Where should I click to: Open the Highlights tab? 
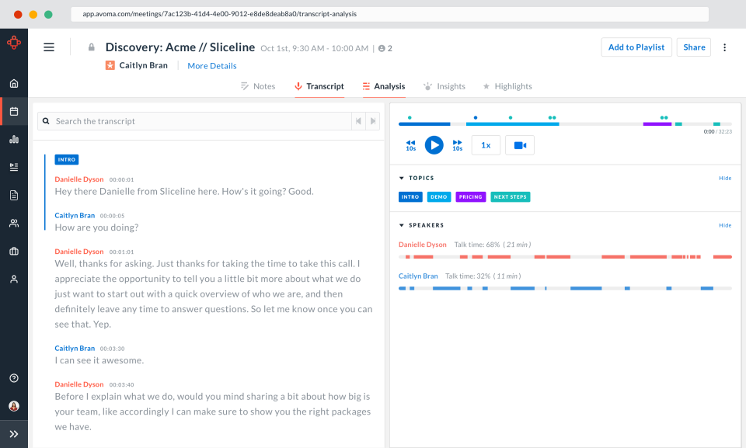point(507,86)
